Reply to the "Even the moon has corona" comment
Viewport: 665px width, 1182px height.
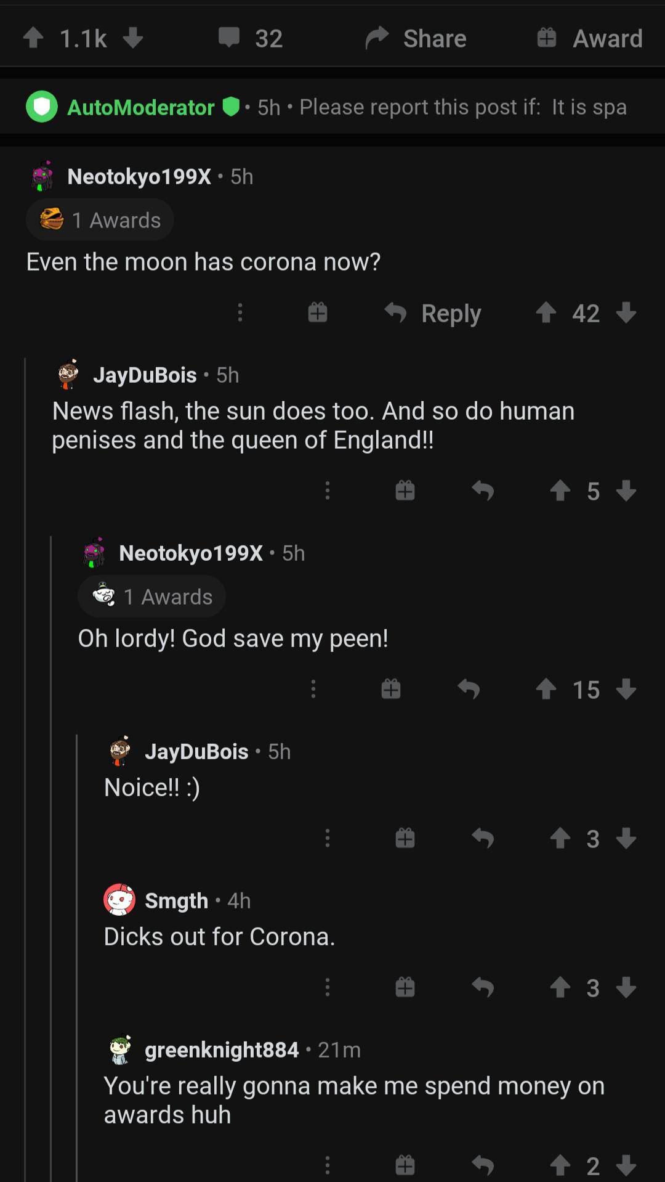coord(433,313)
